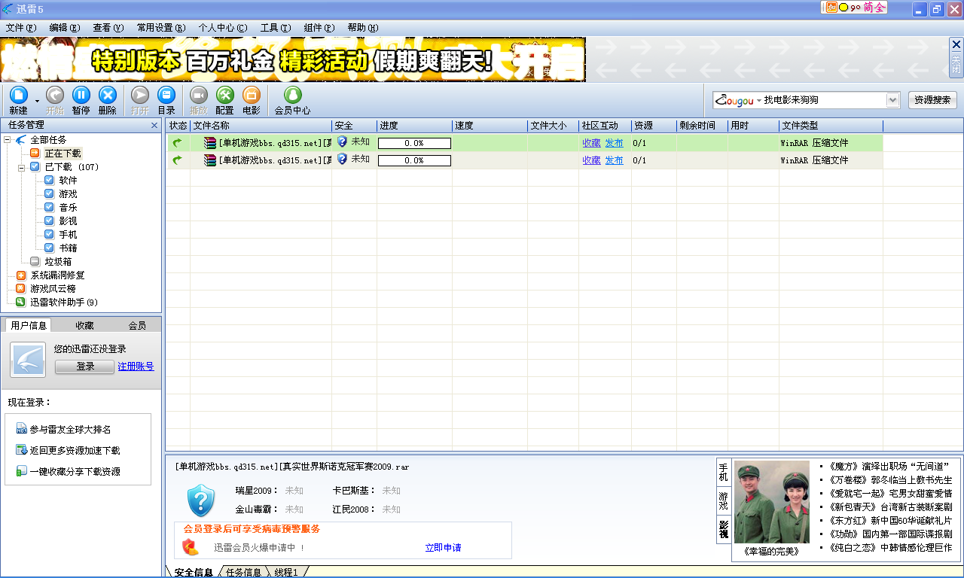Click the 新建 (New task) toolbar icon
Image resolution: width=964 pixels, height=578 pixels.
coord(18,96)
